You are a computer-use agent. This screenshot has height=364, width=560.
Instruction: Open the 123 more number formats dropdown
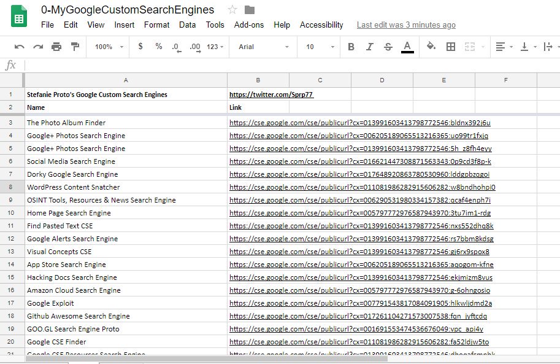click(x=215, y=47)
